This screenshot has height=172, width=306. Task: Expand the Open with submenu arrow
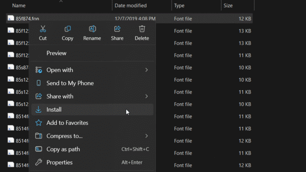(147, 70)
